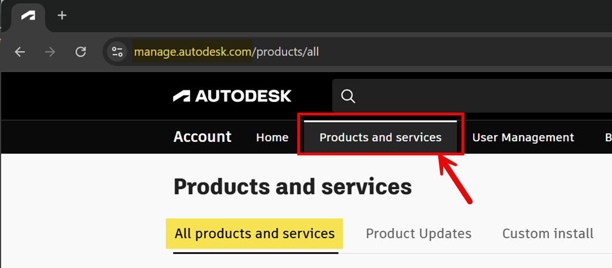The height and width of the screenshot is (268, 612).
Task: Select All products and services tab
Action: tap(254, 233)
